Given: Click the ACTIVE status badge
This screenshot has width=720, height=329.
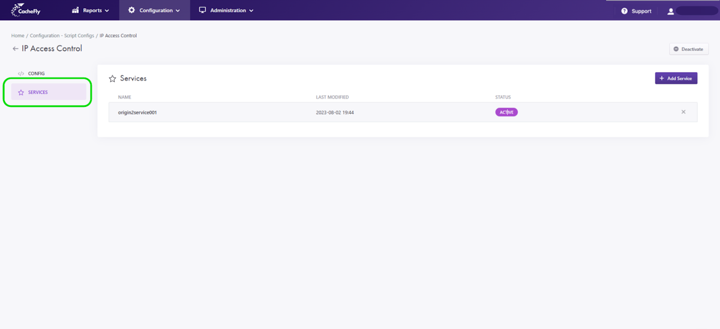Looking at the screenshot, I should tap(506, 112).
